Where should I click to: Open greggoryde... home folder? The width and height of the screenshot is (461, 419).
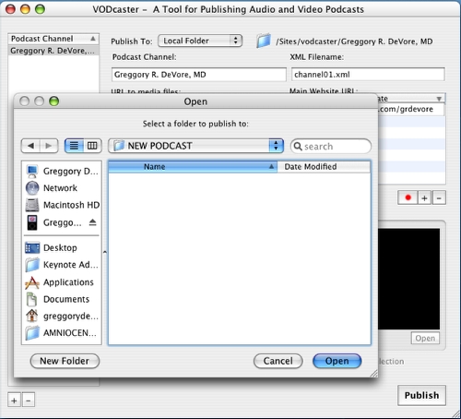(x=62, y=316)
